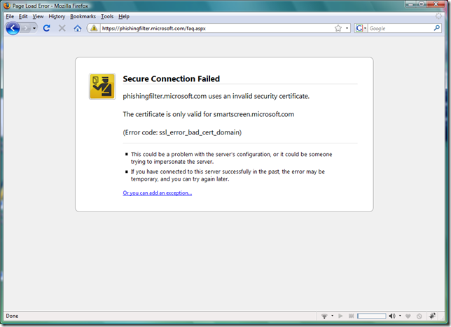Click the search magnifier icon
The image size is (451, 327).
click(x=436, y=28)
